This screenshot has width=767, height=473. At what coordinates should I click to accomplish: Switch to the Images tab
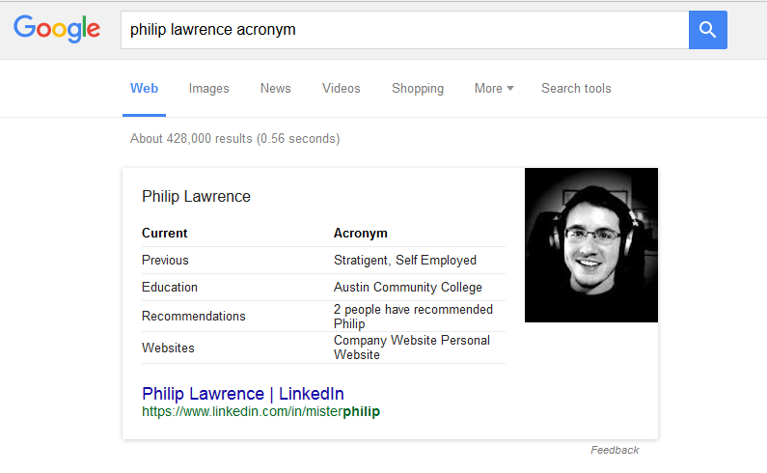(x=208, y=89)
